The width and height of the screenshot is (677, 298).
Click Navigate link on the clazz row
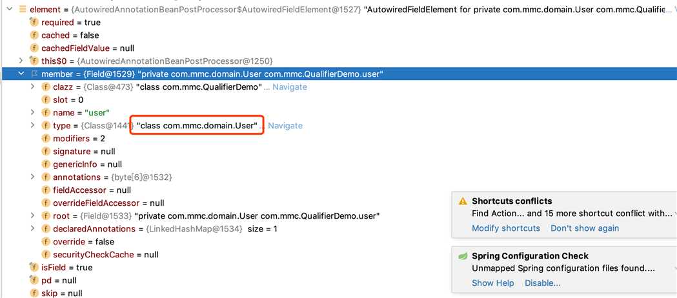pyautogui.click(x=290, y=86)
